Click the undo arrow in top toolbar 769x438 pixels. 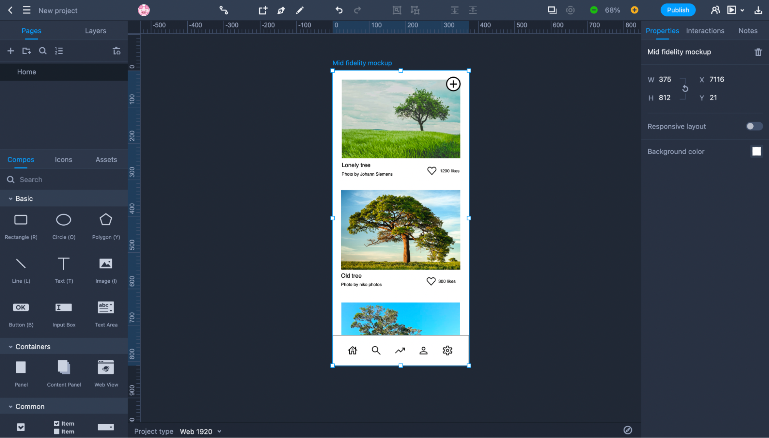tap(339, 10)
